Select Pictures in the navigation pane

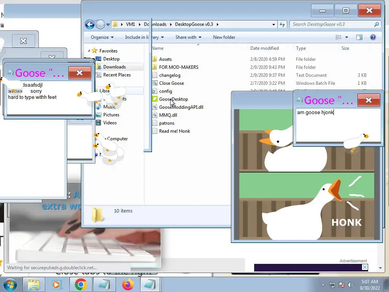(111, 115)
